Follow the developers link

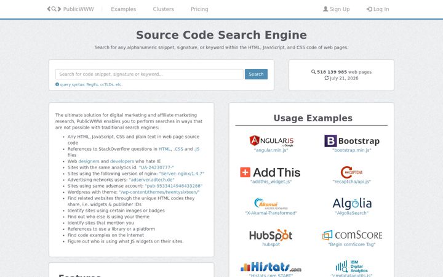[x=122, y=161]
